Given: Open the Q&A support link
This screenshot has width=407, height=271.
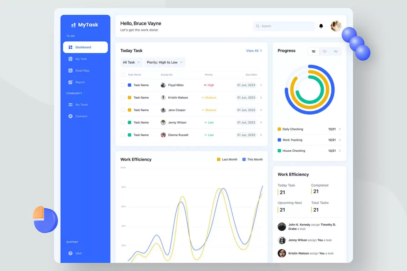Looking at the screenshot, I should [78, 253].
